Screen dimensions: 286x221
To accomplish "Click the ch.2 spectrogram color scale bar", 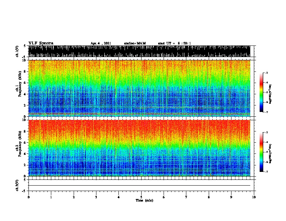I will pos(261,152).
